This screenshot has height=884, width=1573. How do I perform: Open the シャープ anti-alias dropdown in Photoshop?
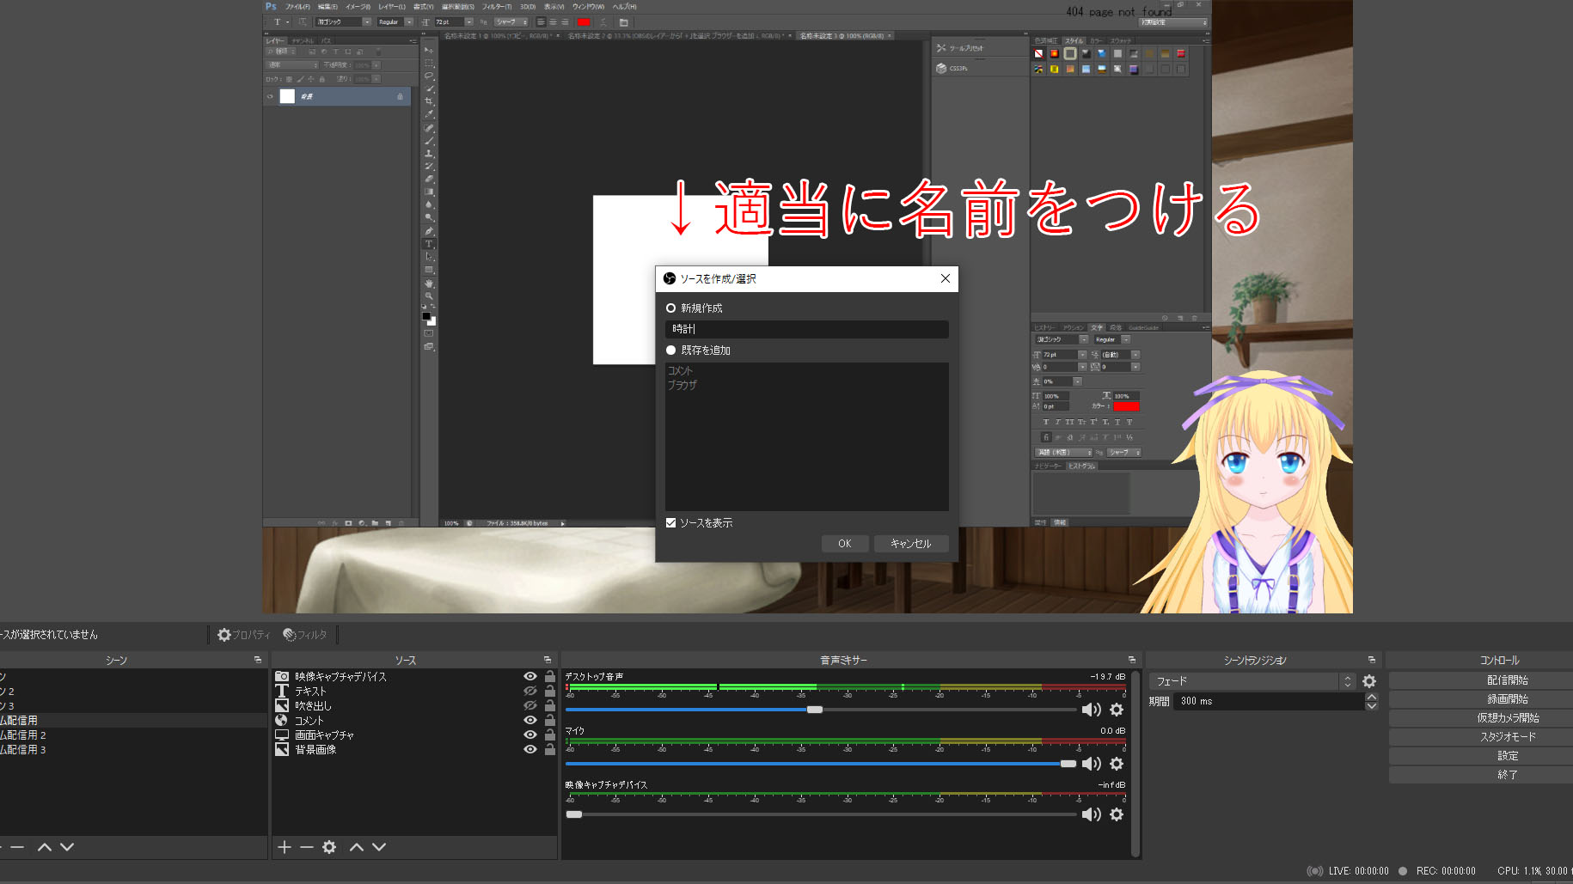[511, 21]
